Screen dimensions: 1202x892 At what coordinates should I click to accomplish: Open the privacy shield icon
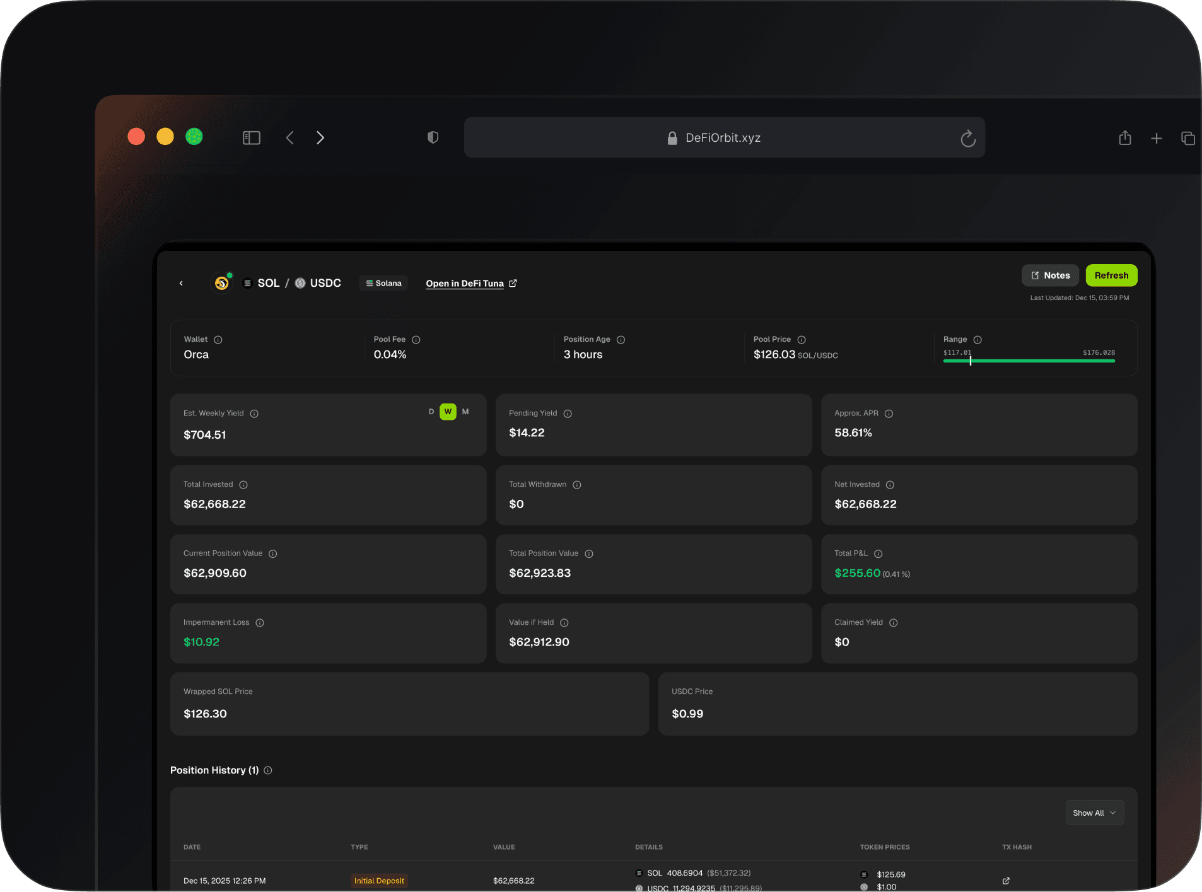(433, 137)
